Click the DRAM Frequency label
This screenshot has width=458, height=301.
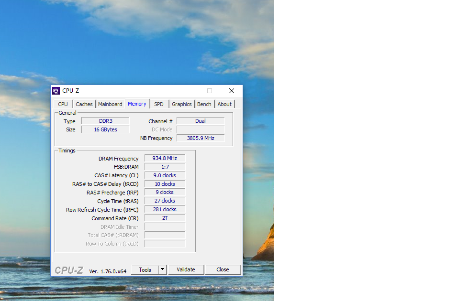[119, 159]
